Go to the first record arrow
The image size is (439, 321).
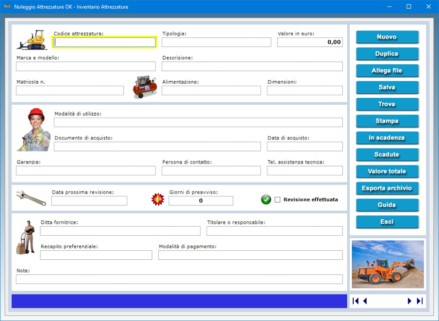[x=356, y=301]
